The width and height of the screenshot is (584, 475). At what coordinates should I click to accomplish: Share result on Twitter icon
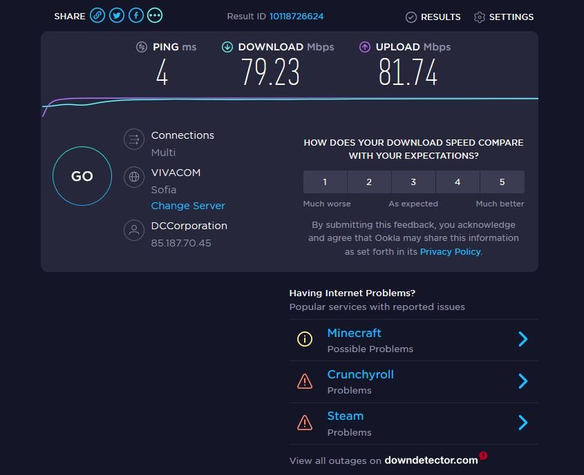(117, 16)
